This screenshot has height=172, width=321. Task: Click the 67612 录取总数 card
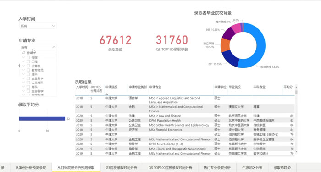point(115,43)
